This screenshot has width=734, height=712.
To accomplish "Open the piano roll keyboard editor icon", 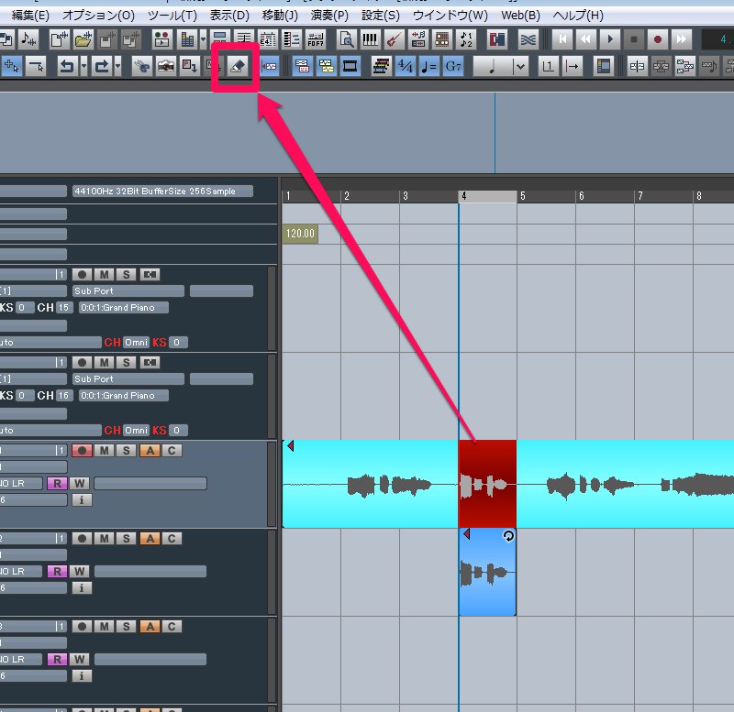I will [370, 39].
